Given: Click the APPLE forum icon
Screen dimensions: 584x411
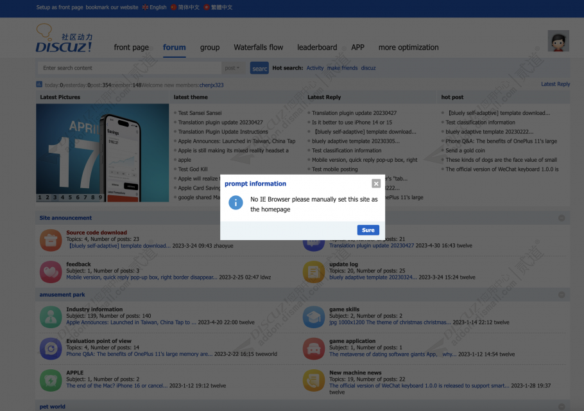Looking at the screenshot, I should [51, 380].
